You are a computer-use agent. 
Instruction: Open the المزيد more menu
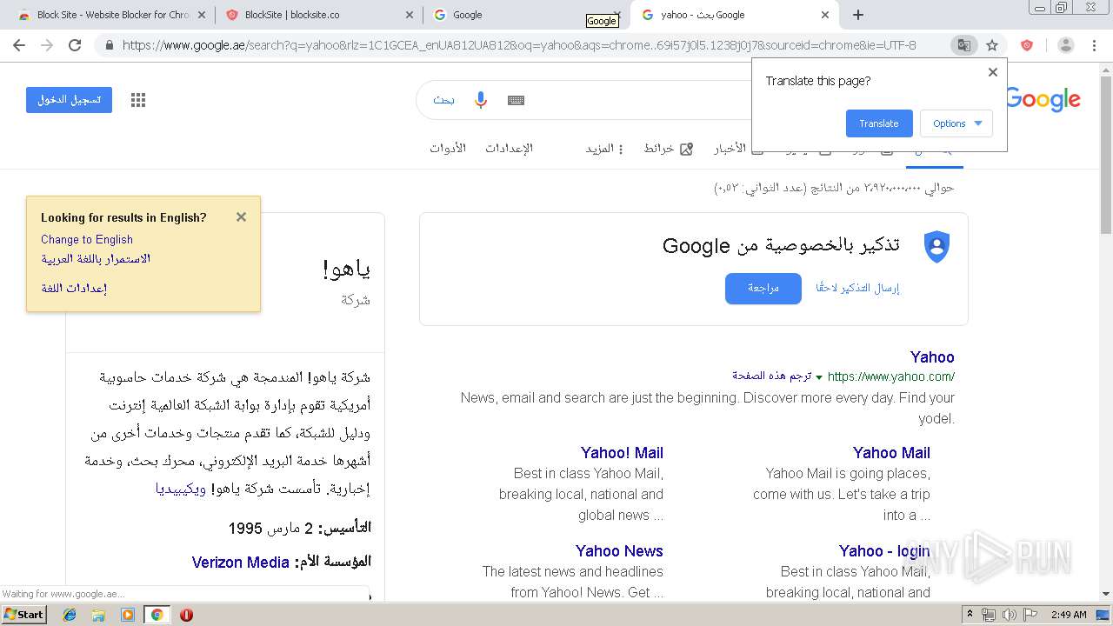[x=604, y=149]
